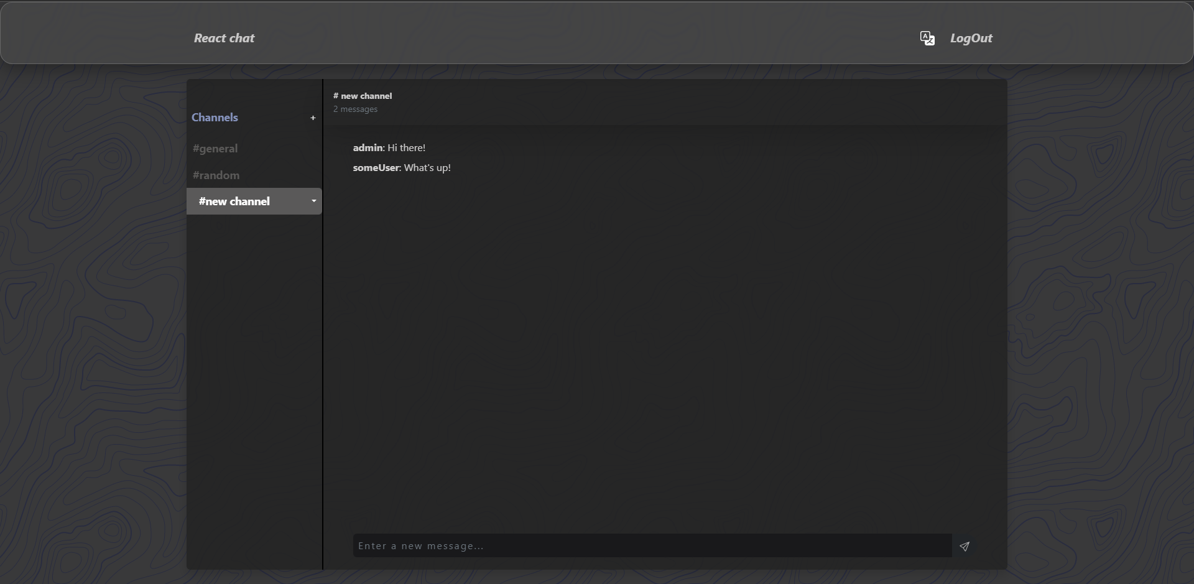The height and width of the screenshot is (584, 1194).
Task: Log out using the LogOut link
Action: (971, 38)
